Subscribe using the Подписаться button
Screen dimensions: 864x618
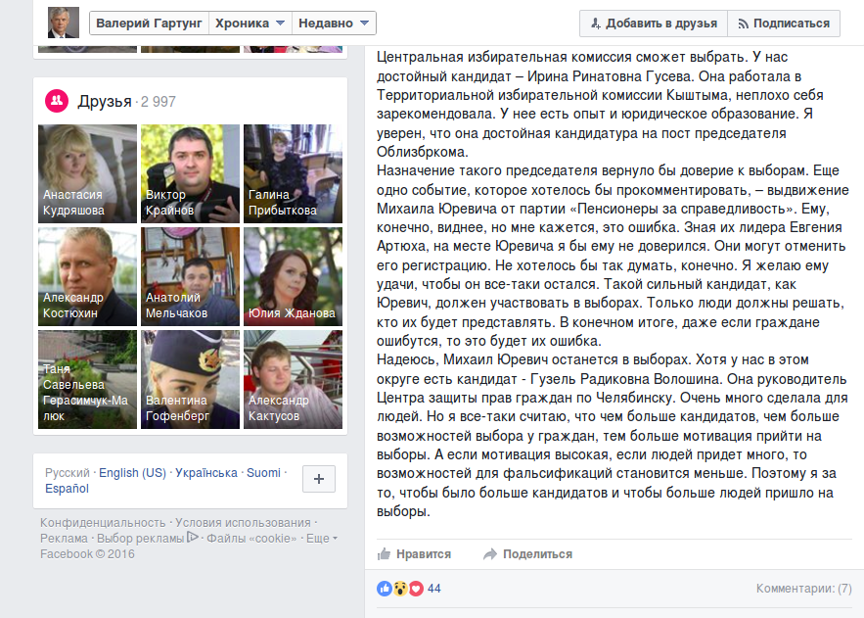(x=784, y=24)
